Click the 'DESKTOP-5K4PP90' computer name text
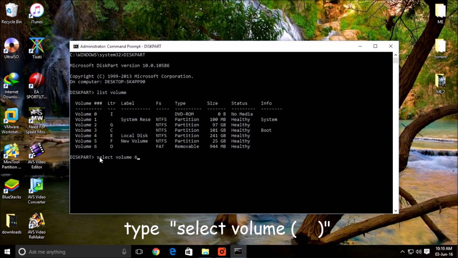This screenshot has height=258, width=458. point(125,82)
